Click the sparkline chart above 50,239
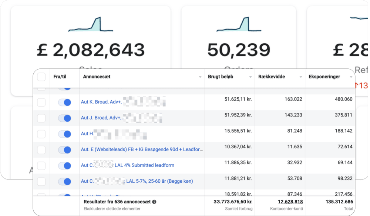The width and height of the screenshot is (370, 216). pyautogui.click(x=238, y=25)
